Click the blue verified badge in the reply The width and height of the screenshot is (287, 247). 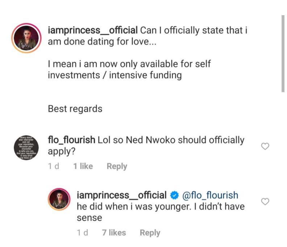click(x=174, y=196)
